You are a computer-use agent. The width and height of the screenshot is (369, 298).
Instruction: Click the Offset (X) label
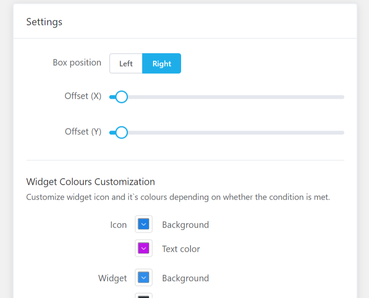(83, 96)
